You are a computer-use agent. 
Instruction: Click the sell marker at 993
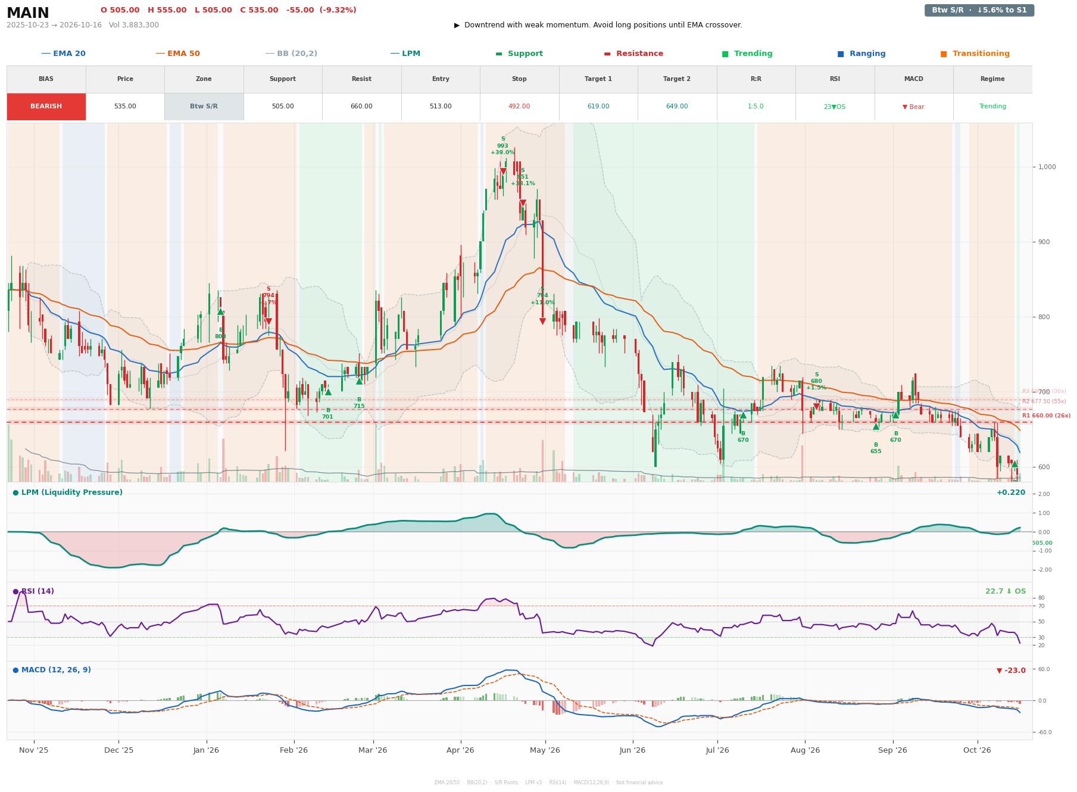(503, 172)
